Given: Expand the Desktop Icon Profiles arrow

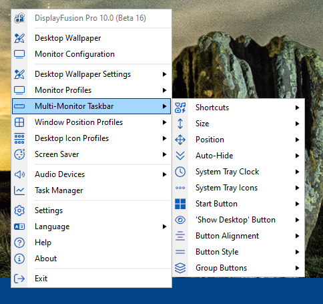Looking at the screenshot, I should [x=164, y=138].
